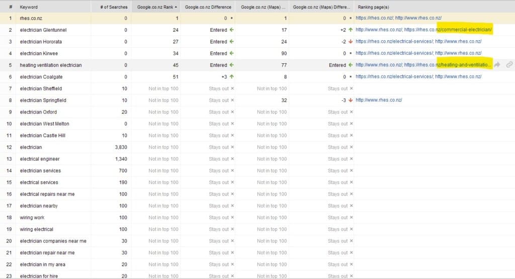Select the electrician Glentunnel keyword

click(x=43, y=30)
